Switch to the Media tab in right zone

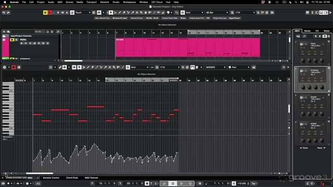coord(307,31)
